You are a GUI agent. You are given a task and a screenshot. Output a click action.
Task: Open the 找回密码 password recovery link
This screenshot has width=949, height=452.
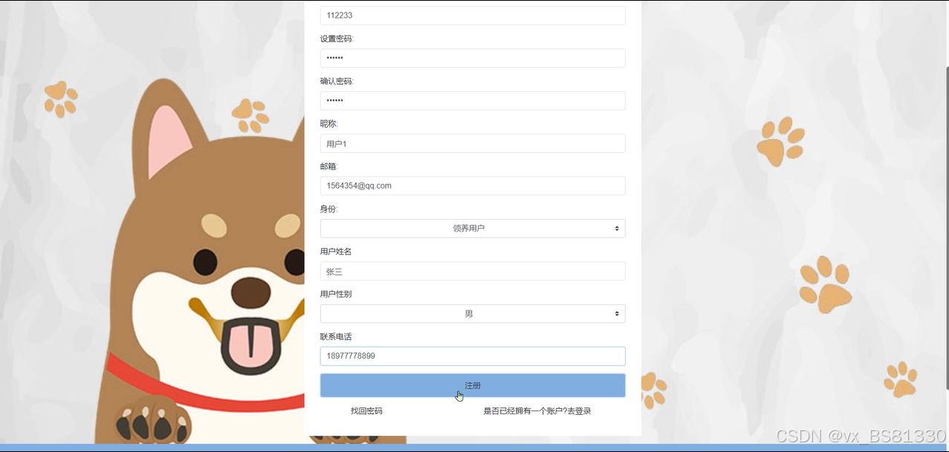366,410
